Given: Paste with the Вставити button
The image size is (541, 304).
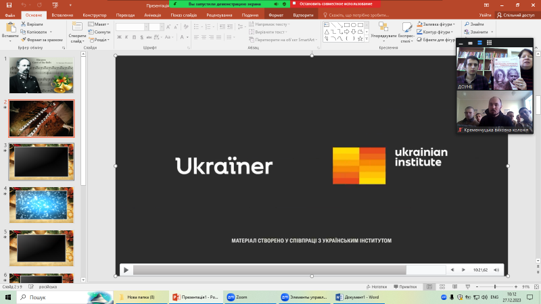Looking at the screenshot, I should click(10, 31).
